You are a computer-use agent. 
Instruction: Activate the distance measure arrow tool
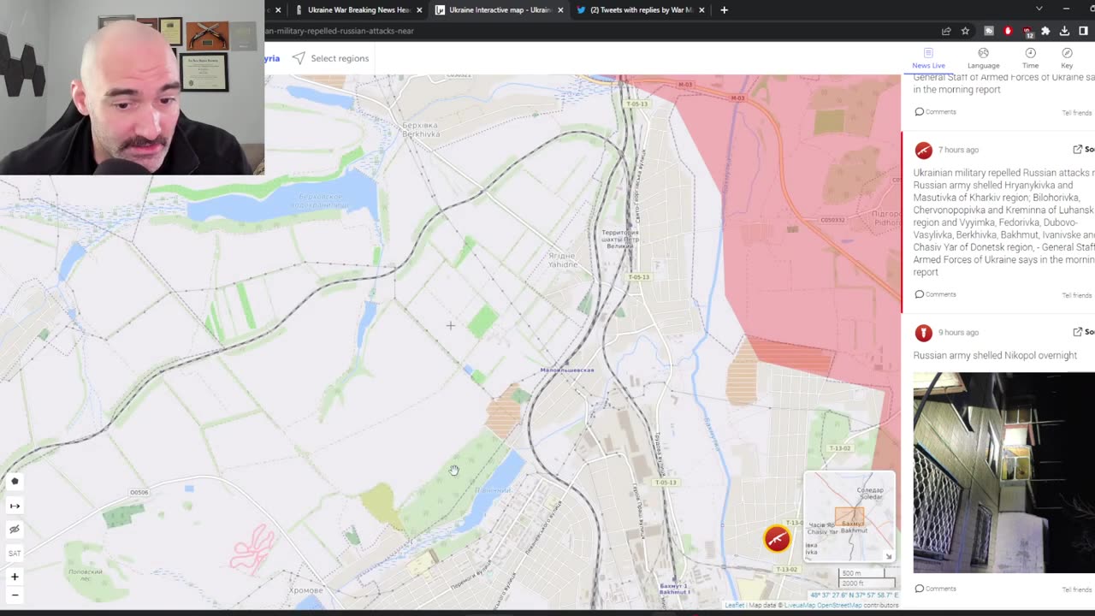coord(15,506)
